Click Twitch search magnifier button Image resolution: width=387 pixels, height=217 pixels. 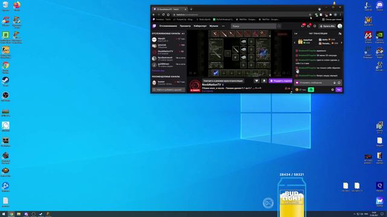[x=279, y=26]
